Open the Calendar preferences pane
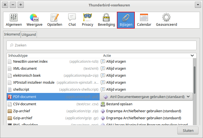 pos(144,20)
